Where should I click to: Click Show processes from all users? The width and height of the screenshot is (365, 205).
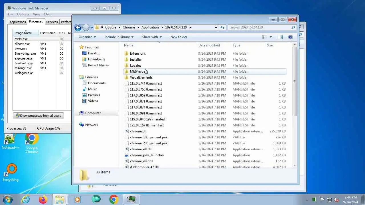point(38,116)
